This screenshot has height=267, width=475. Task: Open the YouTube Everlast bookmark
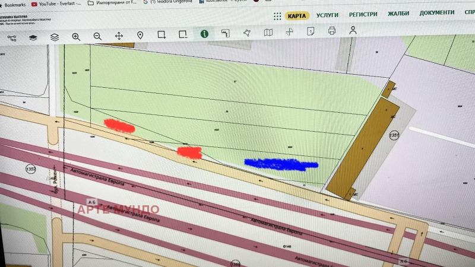click(x=59, y=4)
